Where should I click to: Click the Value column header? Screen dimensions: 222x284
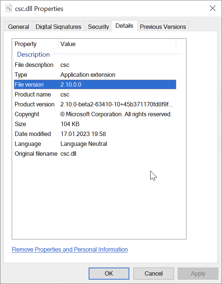pyautogui.click(x=117, y=44)
